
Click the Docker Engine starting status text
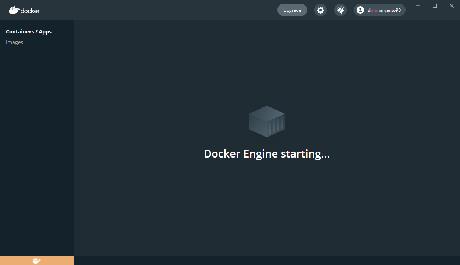[266, 153]
